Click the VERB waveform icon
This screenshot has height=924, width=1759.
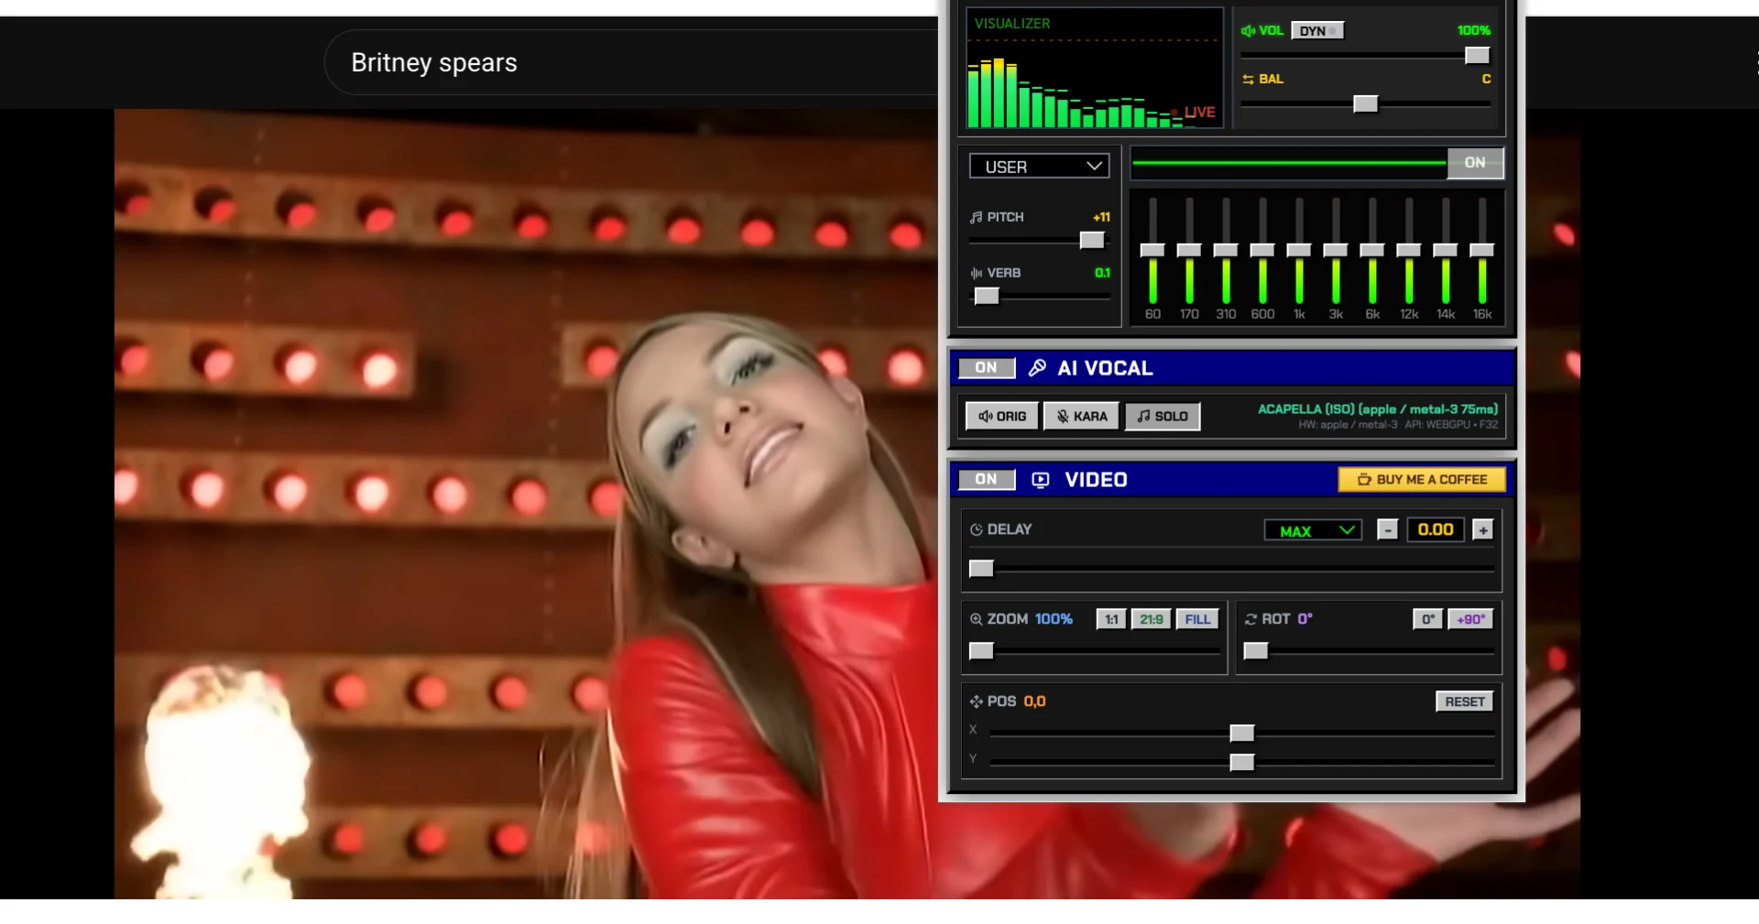pos(976,273)
